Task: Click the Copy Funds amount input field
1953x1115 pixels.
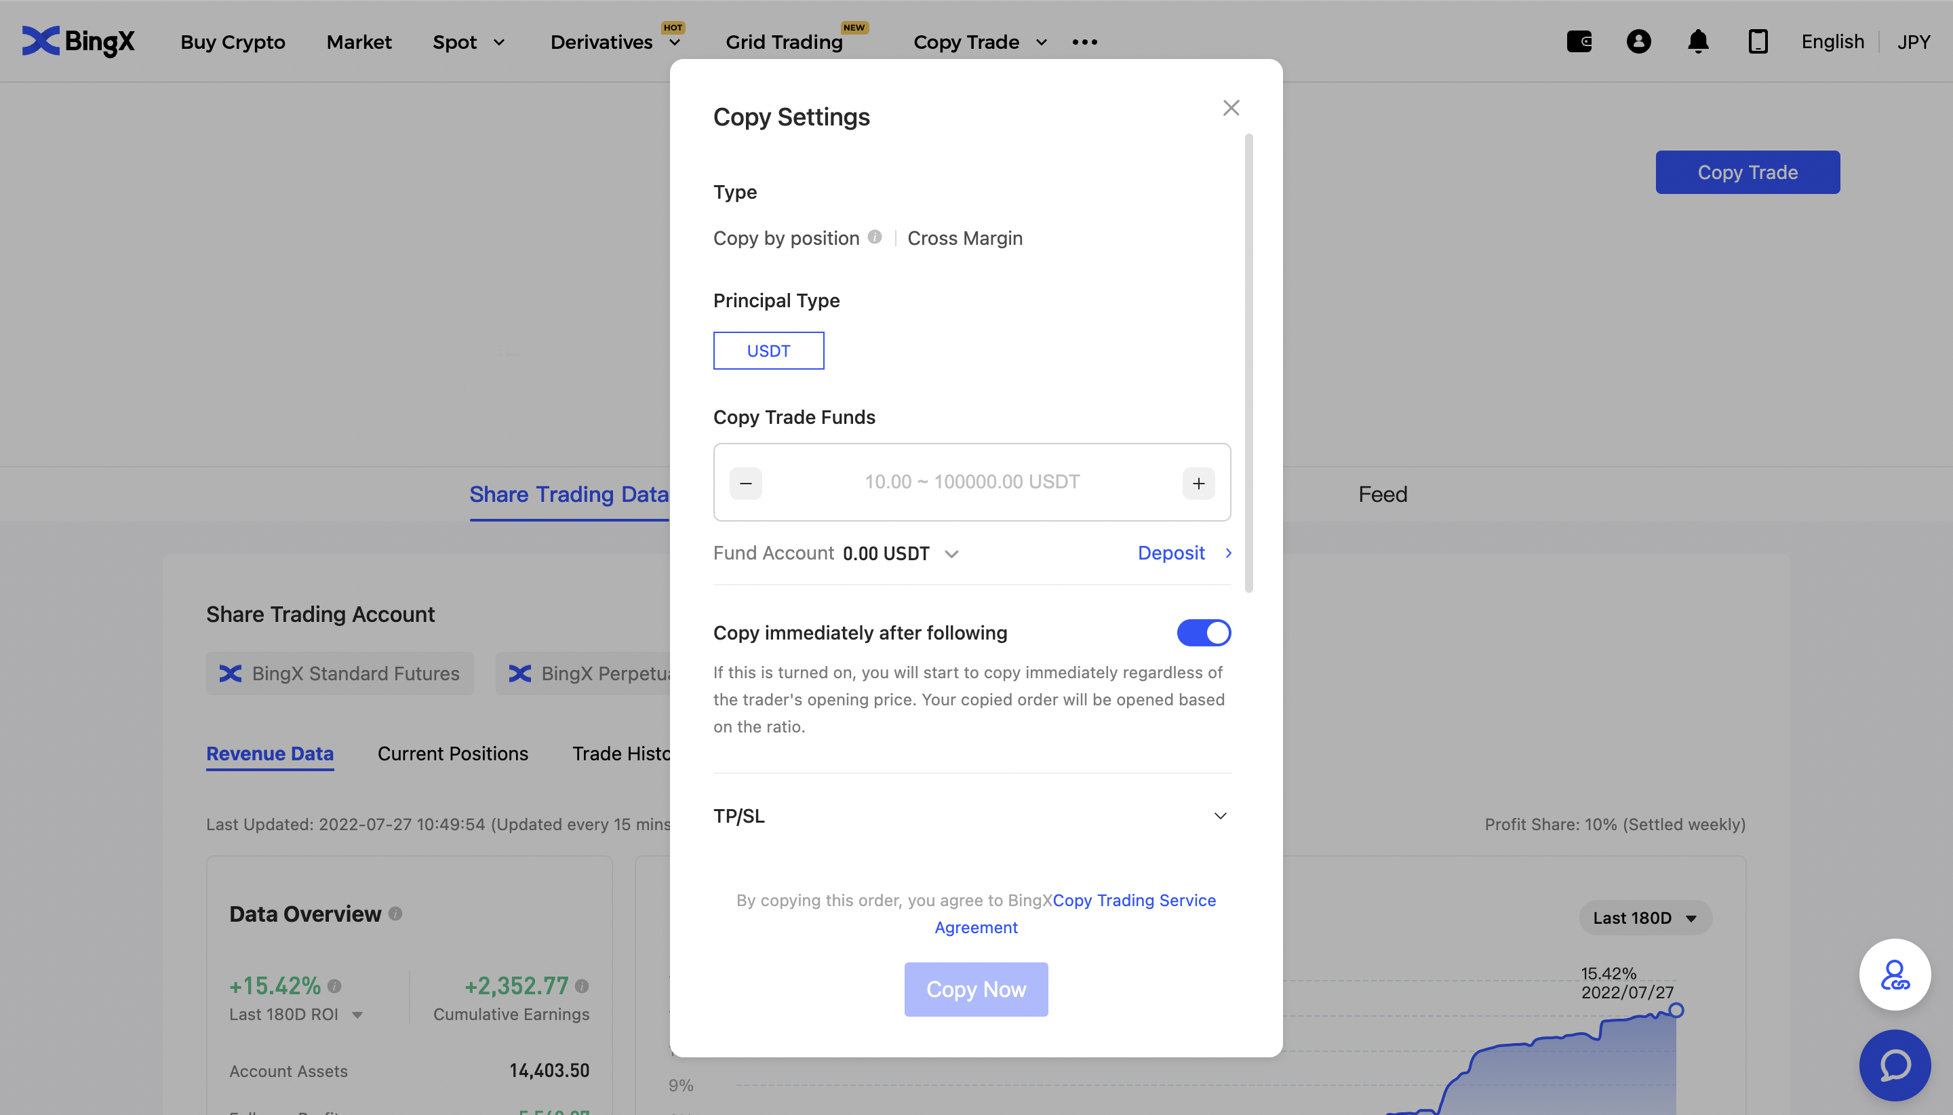Action: 972,482
